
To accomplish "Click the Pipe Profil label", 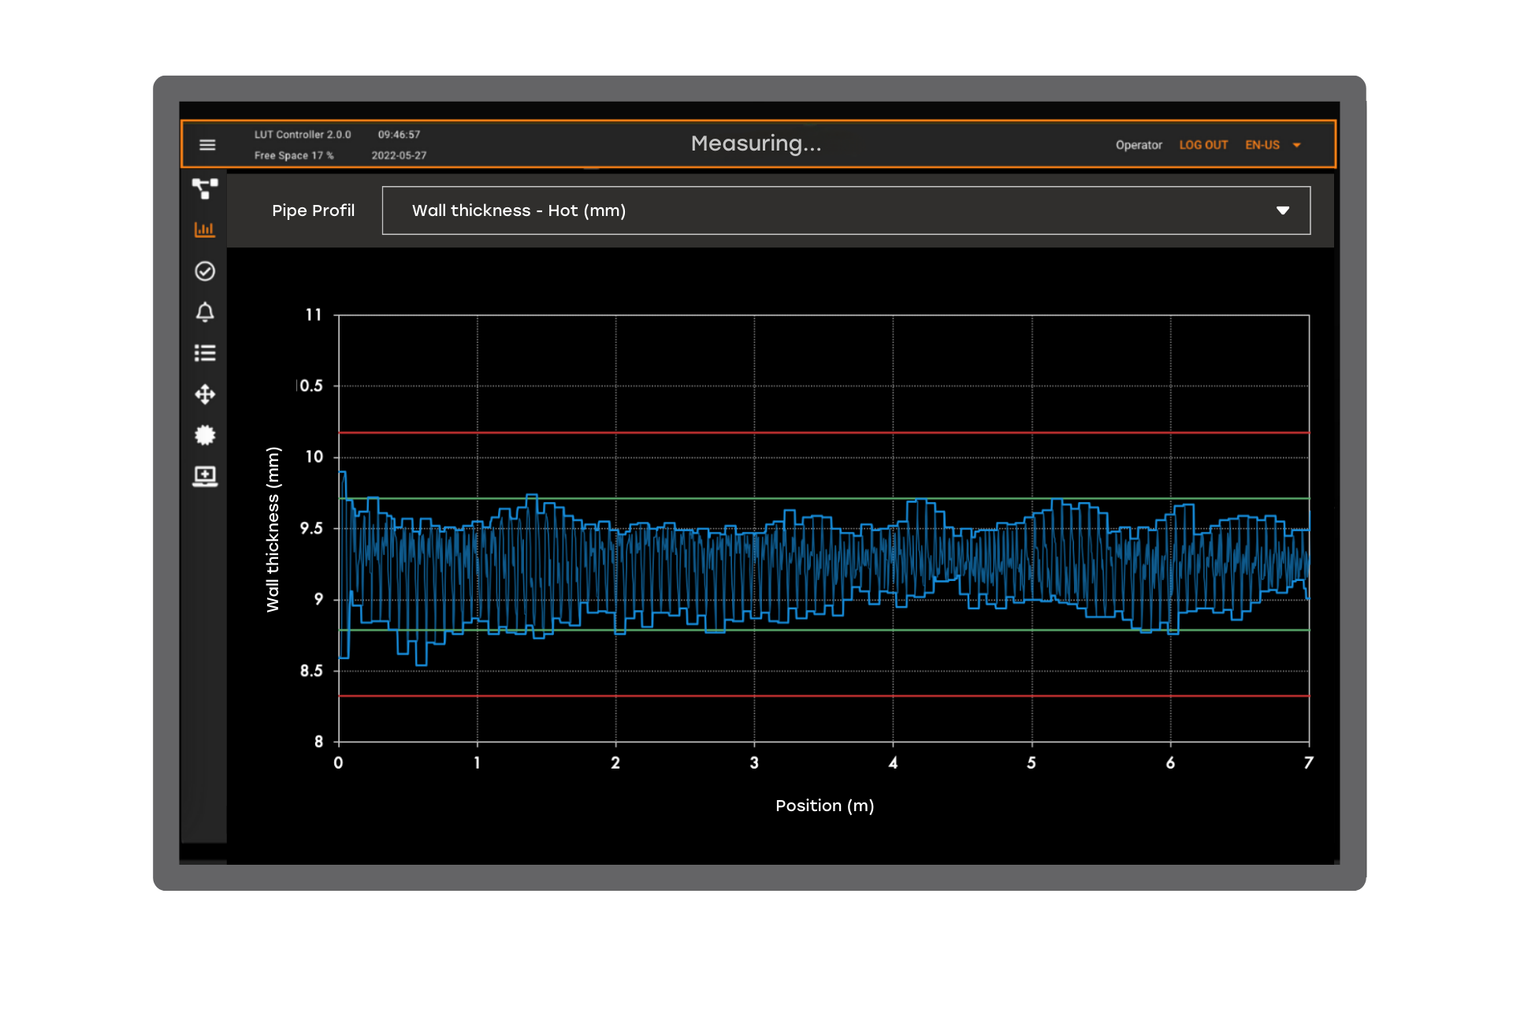I will 313,210.
